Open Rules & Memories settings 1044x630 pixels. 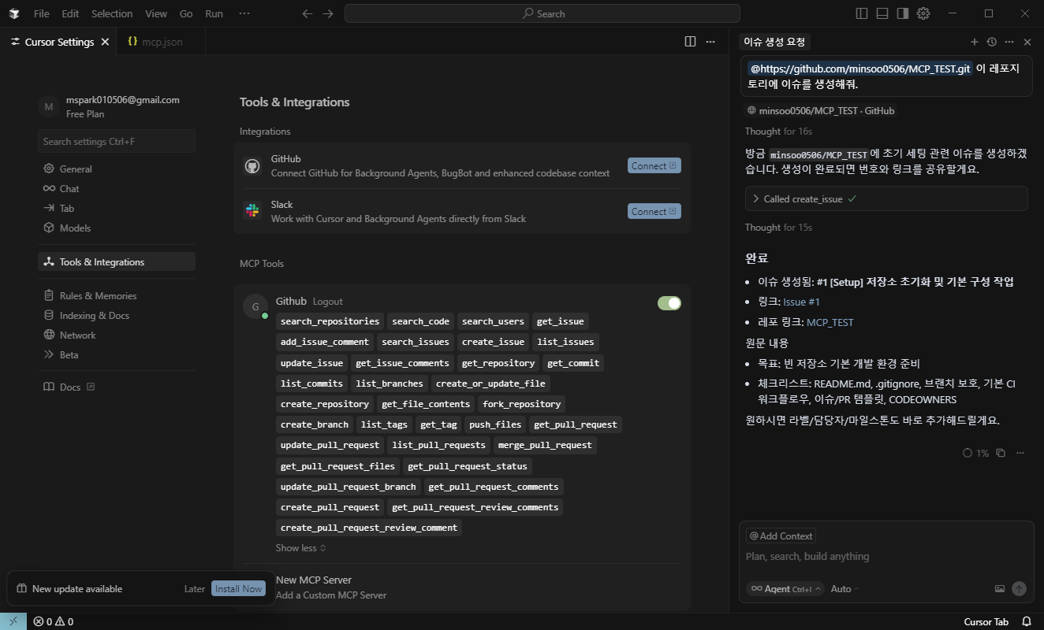tap(117, 295)
